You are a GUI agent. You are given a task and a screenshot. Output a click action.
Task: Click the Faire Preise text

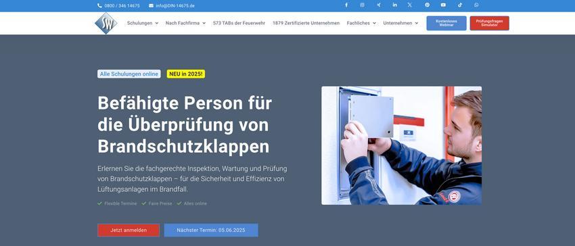[x=160, y=203]
